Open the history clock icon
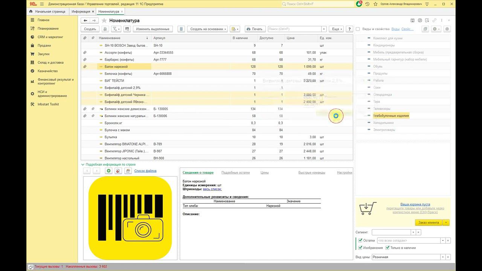 [367, 4]
